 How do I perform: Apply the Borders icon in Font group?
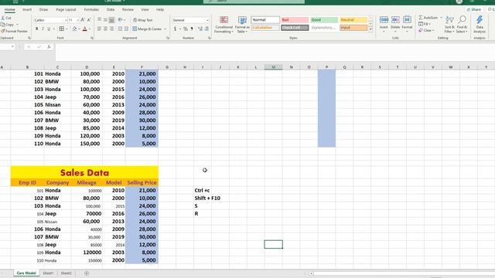coord(62,29)
